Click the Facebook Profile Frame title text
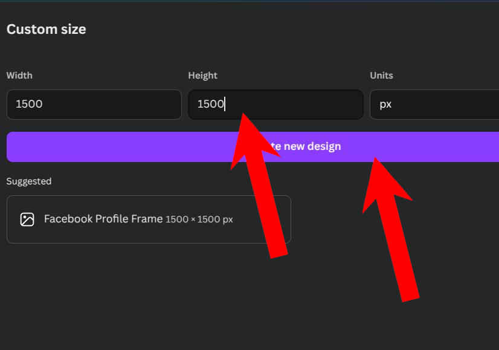 coord(103,219)
